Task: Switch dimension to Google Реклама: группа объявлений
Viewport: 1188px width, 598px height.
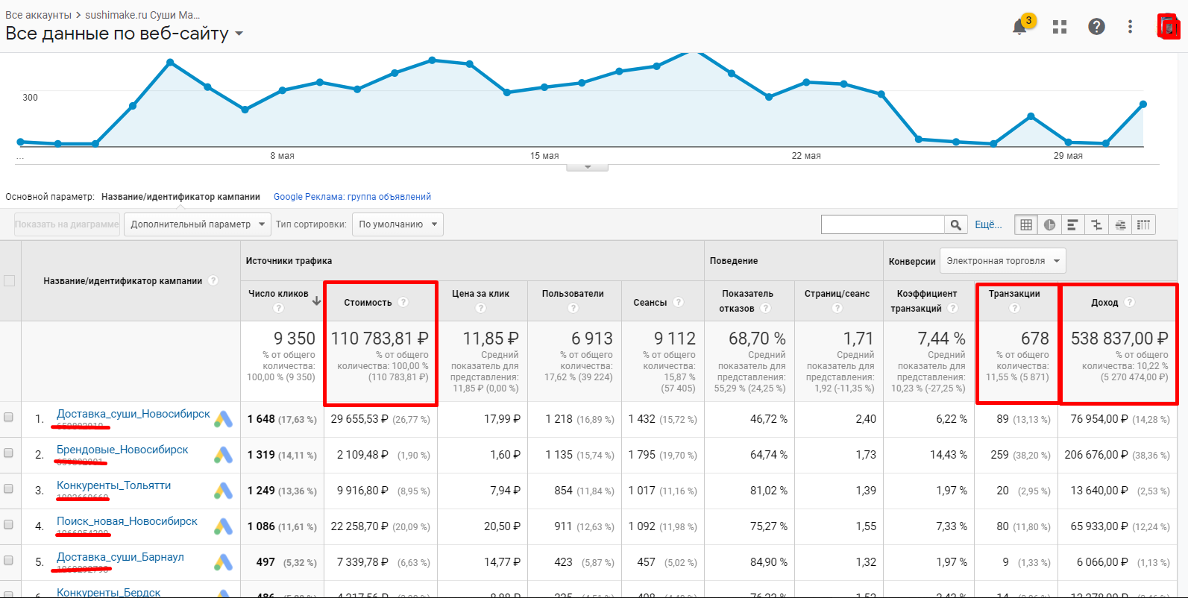Action: [x=352, y=197]
